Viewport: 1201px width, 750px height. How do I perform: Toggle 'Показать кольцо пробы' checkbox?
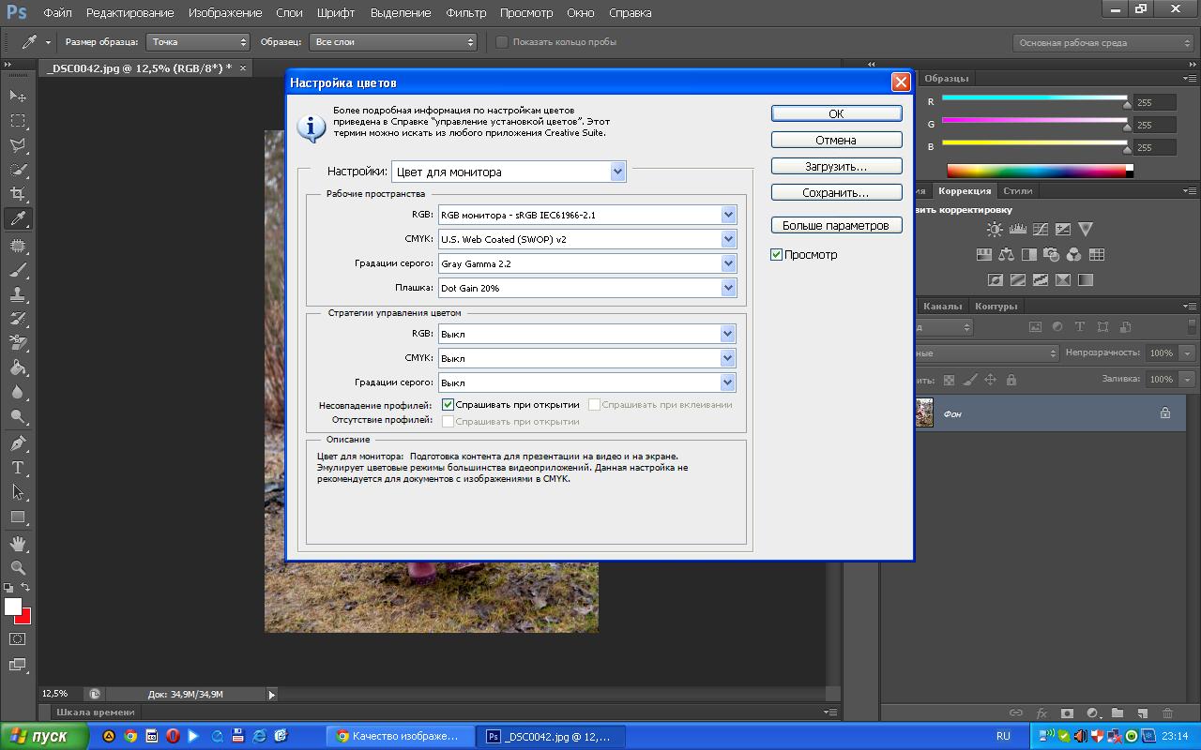pos(502,42)
